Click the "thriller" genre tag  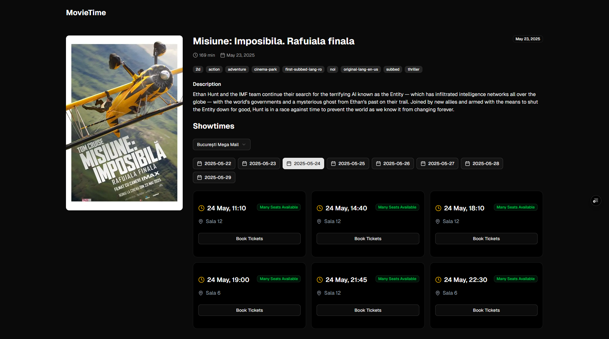click(413, 69)
